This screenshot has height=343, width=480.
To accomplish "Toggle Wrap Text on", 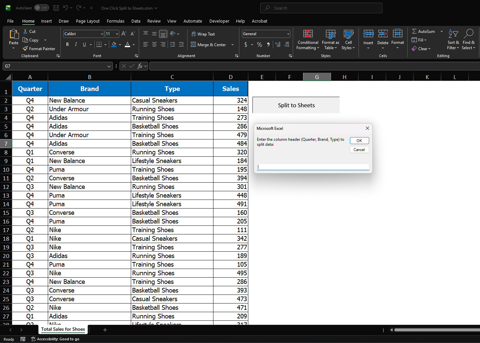I will coord(203,34).
